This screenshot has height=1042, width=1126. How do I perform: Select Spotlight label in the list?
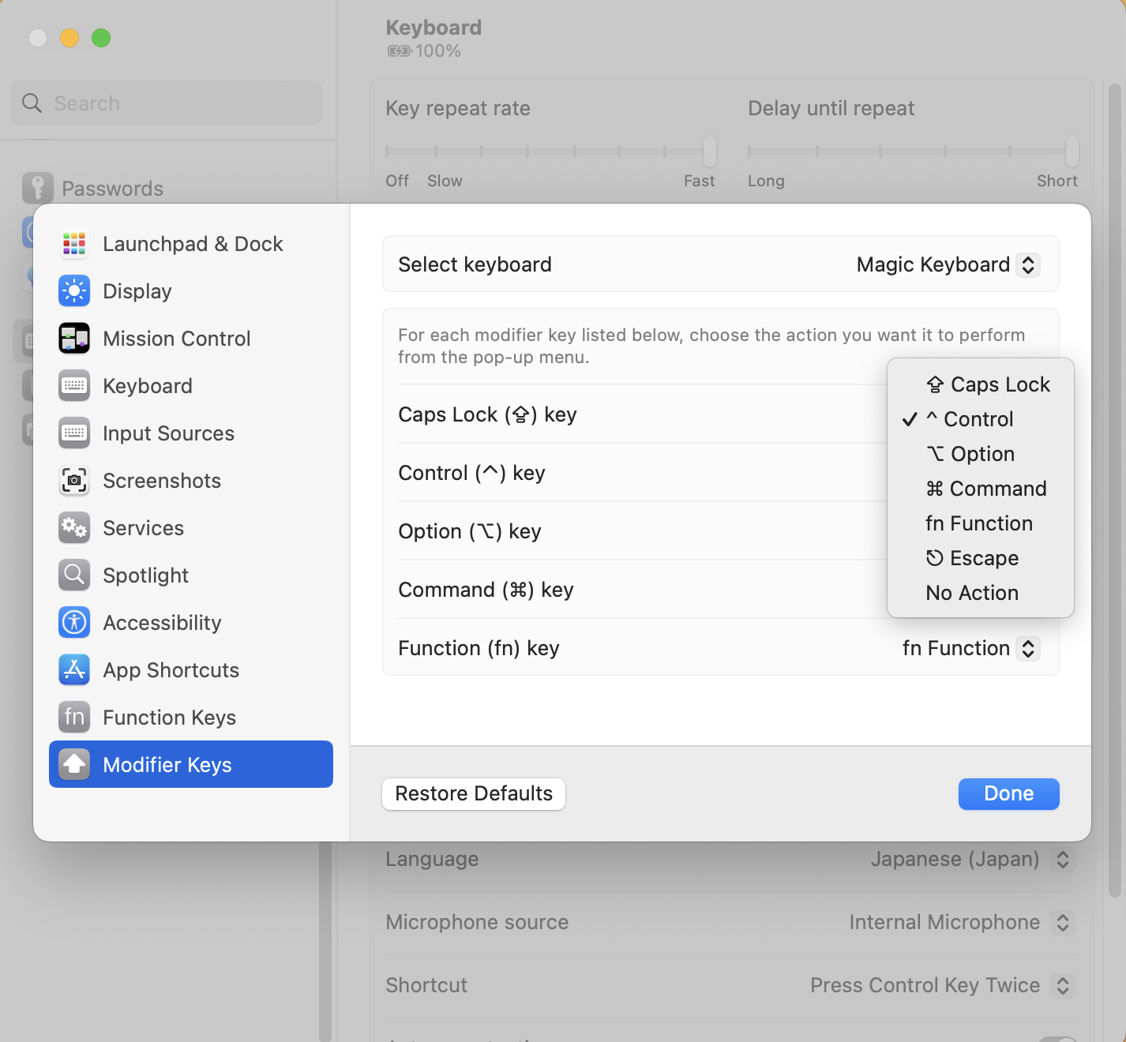(x=145, y=575)
